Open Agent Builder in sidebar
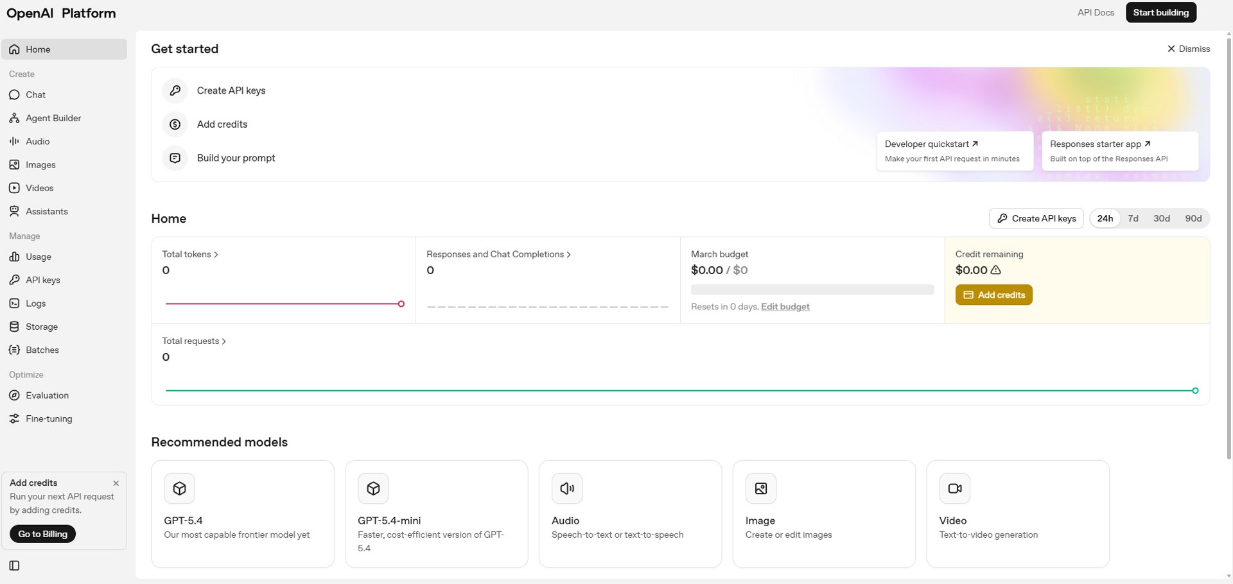The image size is (1233, 584). click(64, 118)
